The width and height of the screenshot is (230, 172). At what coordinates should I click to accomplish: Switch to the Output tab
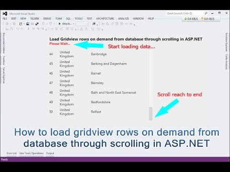[x=50, y=153]
